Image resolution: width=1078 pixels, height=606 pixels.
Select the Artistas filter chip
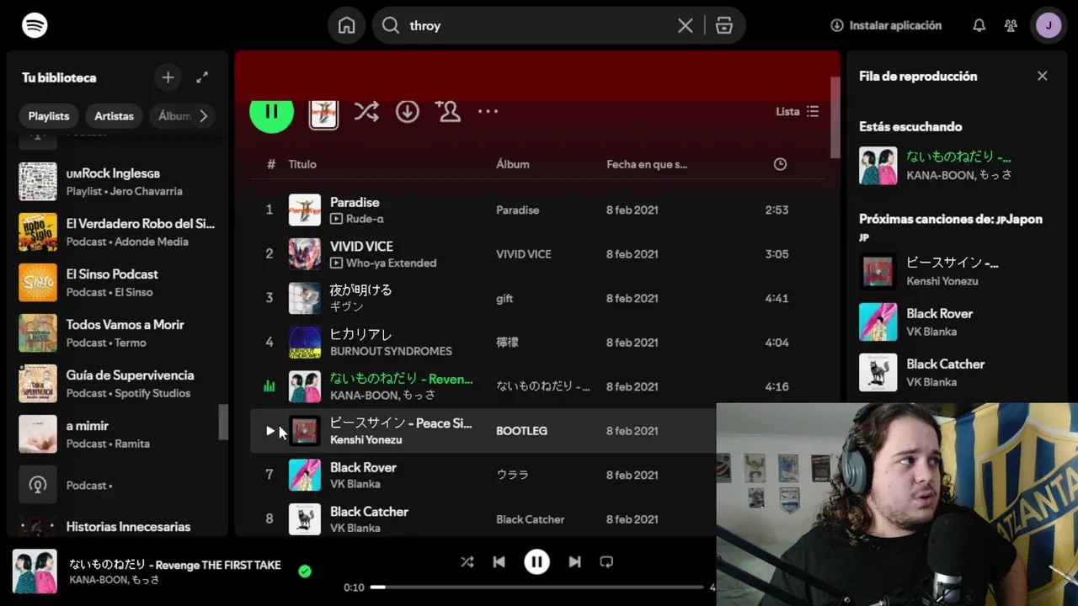point(114,116)
